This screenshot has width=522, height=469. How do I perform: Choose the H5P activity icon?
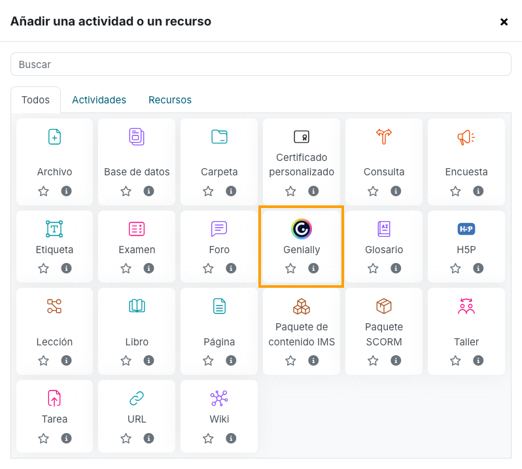pos(466,229)
